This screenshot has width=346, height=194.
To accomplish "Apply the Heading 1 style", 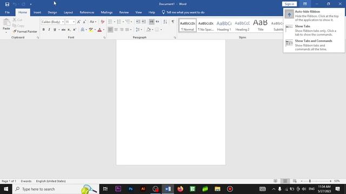I will point(224,26).
